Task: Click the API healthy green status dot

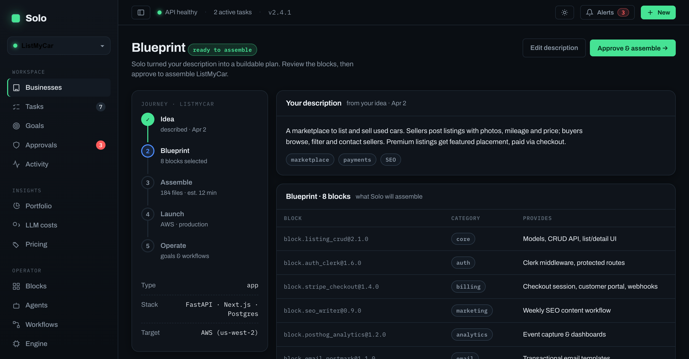Action: point(160,12)
